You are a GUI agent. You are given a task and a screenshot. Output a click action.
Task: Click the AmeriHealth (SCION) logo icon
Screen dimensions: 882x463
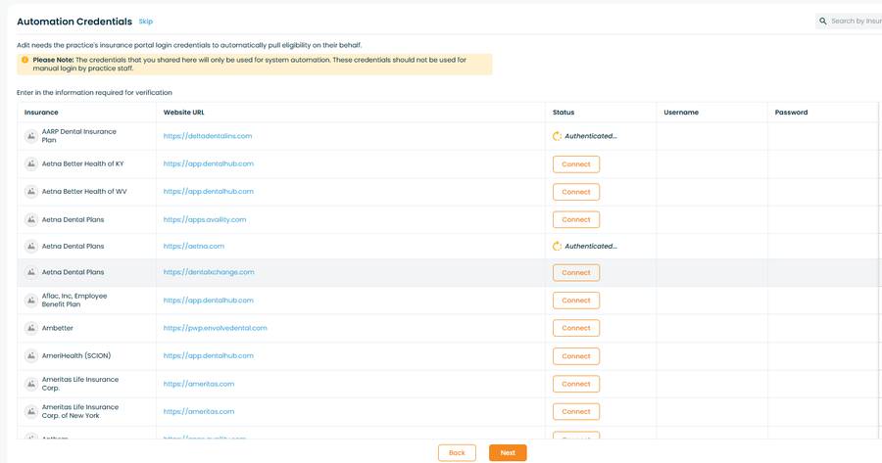coord(31,355)
